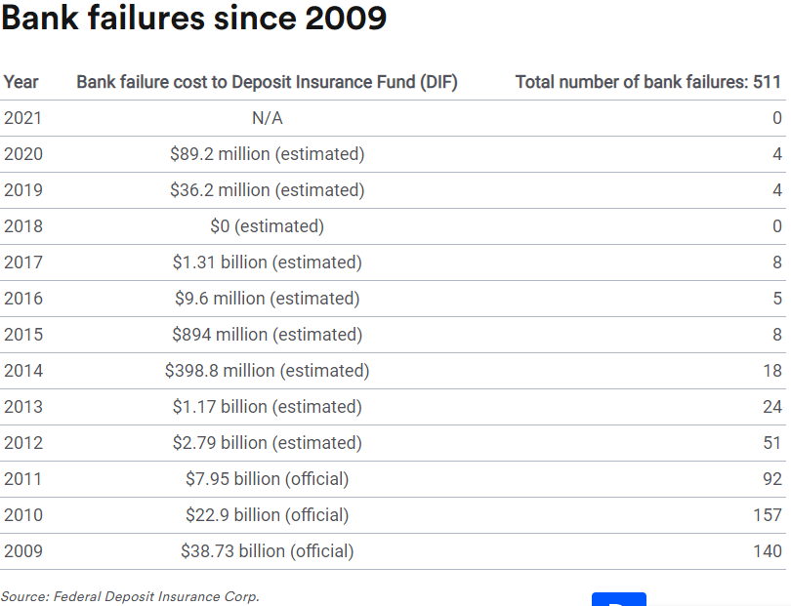This screenshot has width=791, height=606.
Task: Click the 2013 failures count 24
Action: pos(771,407)
